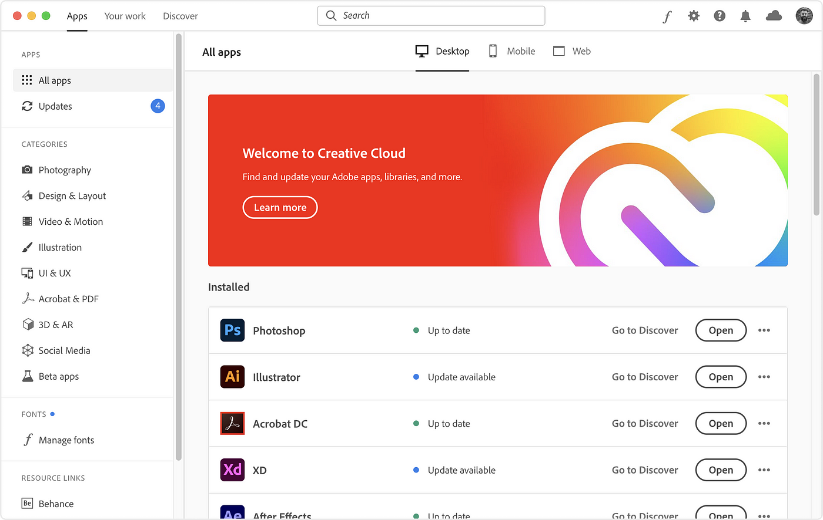The image size is (823, 520).
Task: Go to Discover for XD
Action: (645, 470)
